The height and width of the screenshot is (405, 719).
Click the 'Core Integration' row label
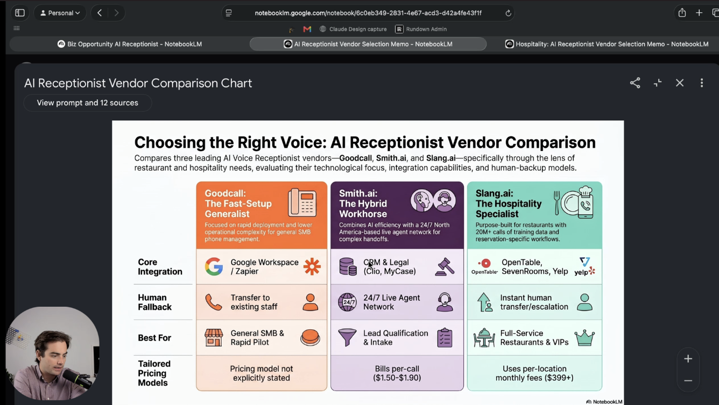click(160, 267)
